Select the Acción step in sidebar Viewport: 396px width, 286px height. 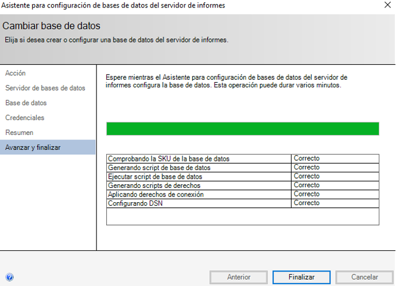(x=15, y=73)
